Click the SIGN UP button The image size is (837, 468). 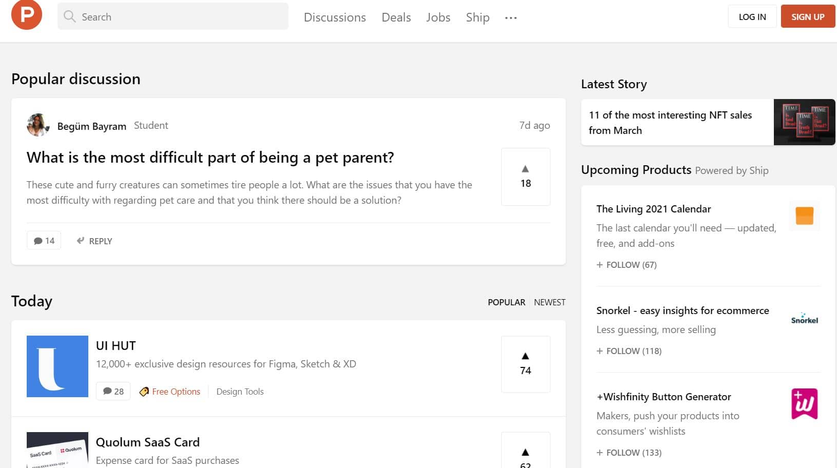pyautogui.click(x=808, y=16)
